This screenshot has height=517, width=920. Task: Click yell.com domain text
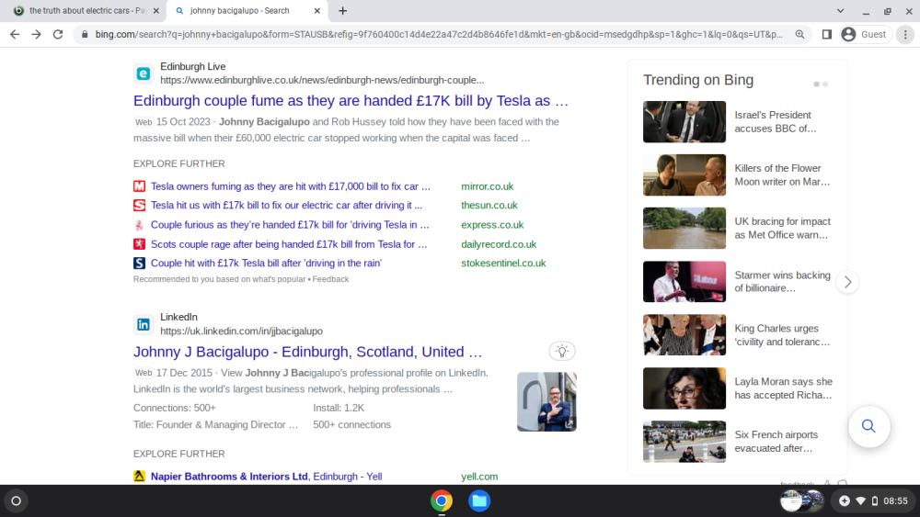pos(479,477)
